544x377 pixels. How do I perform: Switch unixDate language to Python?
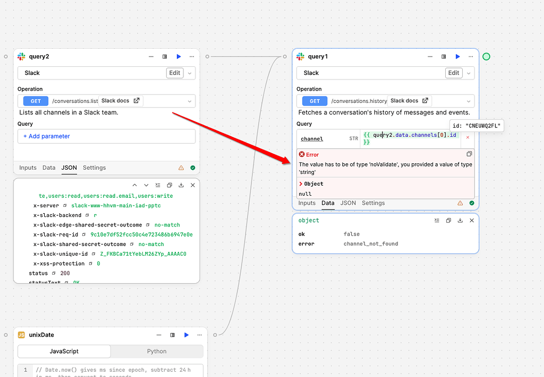click(157, 351)
